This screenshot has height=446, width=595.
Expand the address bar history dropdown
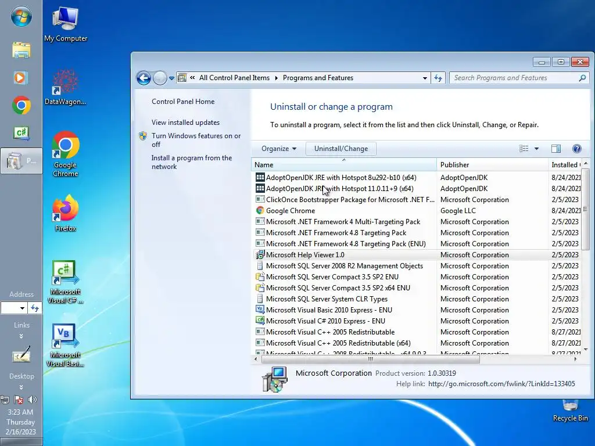(425, 78)
